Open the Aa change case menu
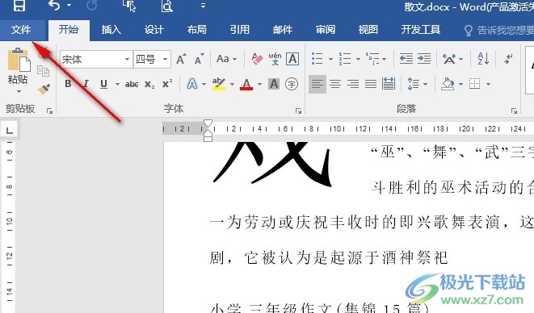The image size is (534, 313). click(x=226, y=59)
